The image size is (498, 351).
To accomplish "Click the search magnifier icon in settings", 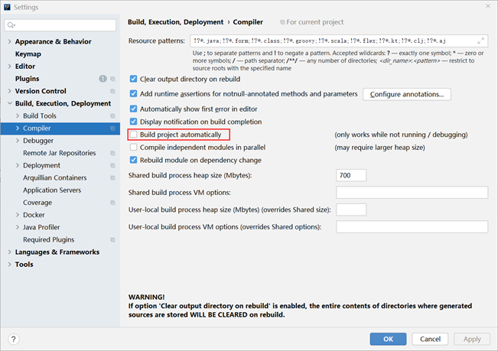I will tap(14, 25).
